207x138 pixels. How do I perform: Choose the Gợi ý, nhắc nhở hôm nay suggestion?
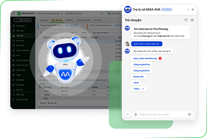145,59
